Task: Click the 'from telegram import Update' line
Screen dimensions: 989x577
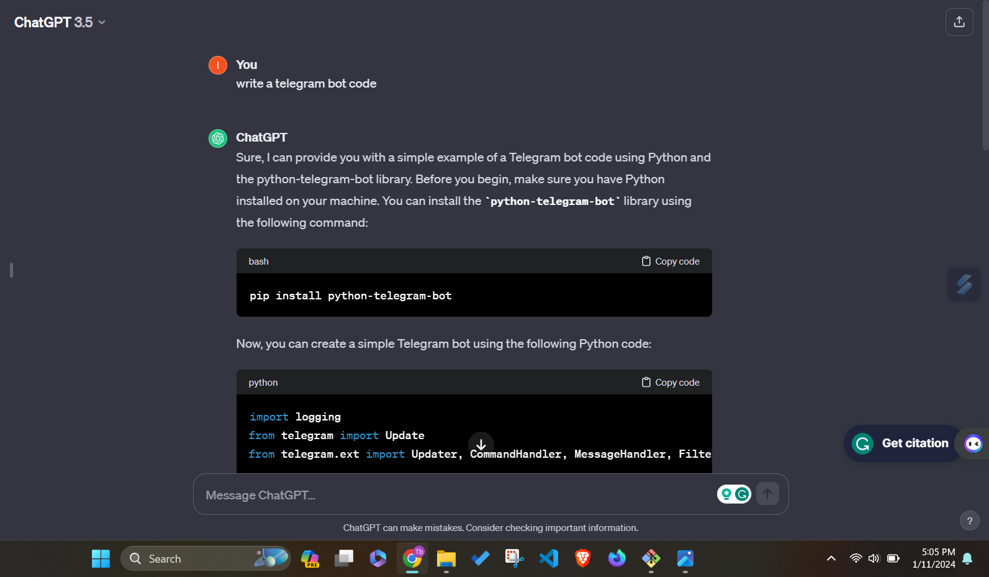Action: 337,435
